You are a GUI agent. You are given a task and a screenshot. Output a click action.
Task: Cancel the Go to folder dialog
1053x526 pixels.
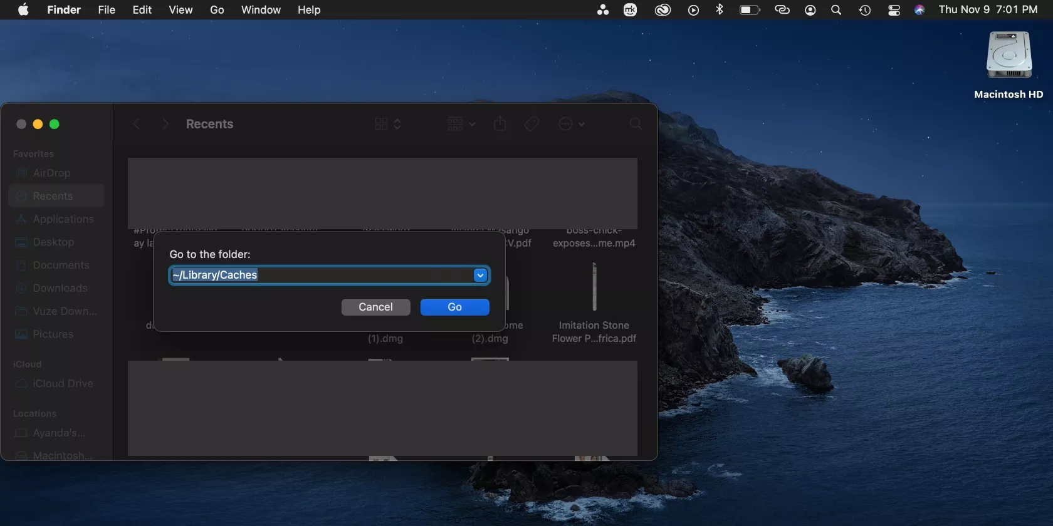(x=375, y=307)
